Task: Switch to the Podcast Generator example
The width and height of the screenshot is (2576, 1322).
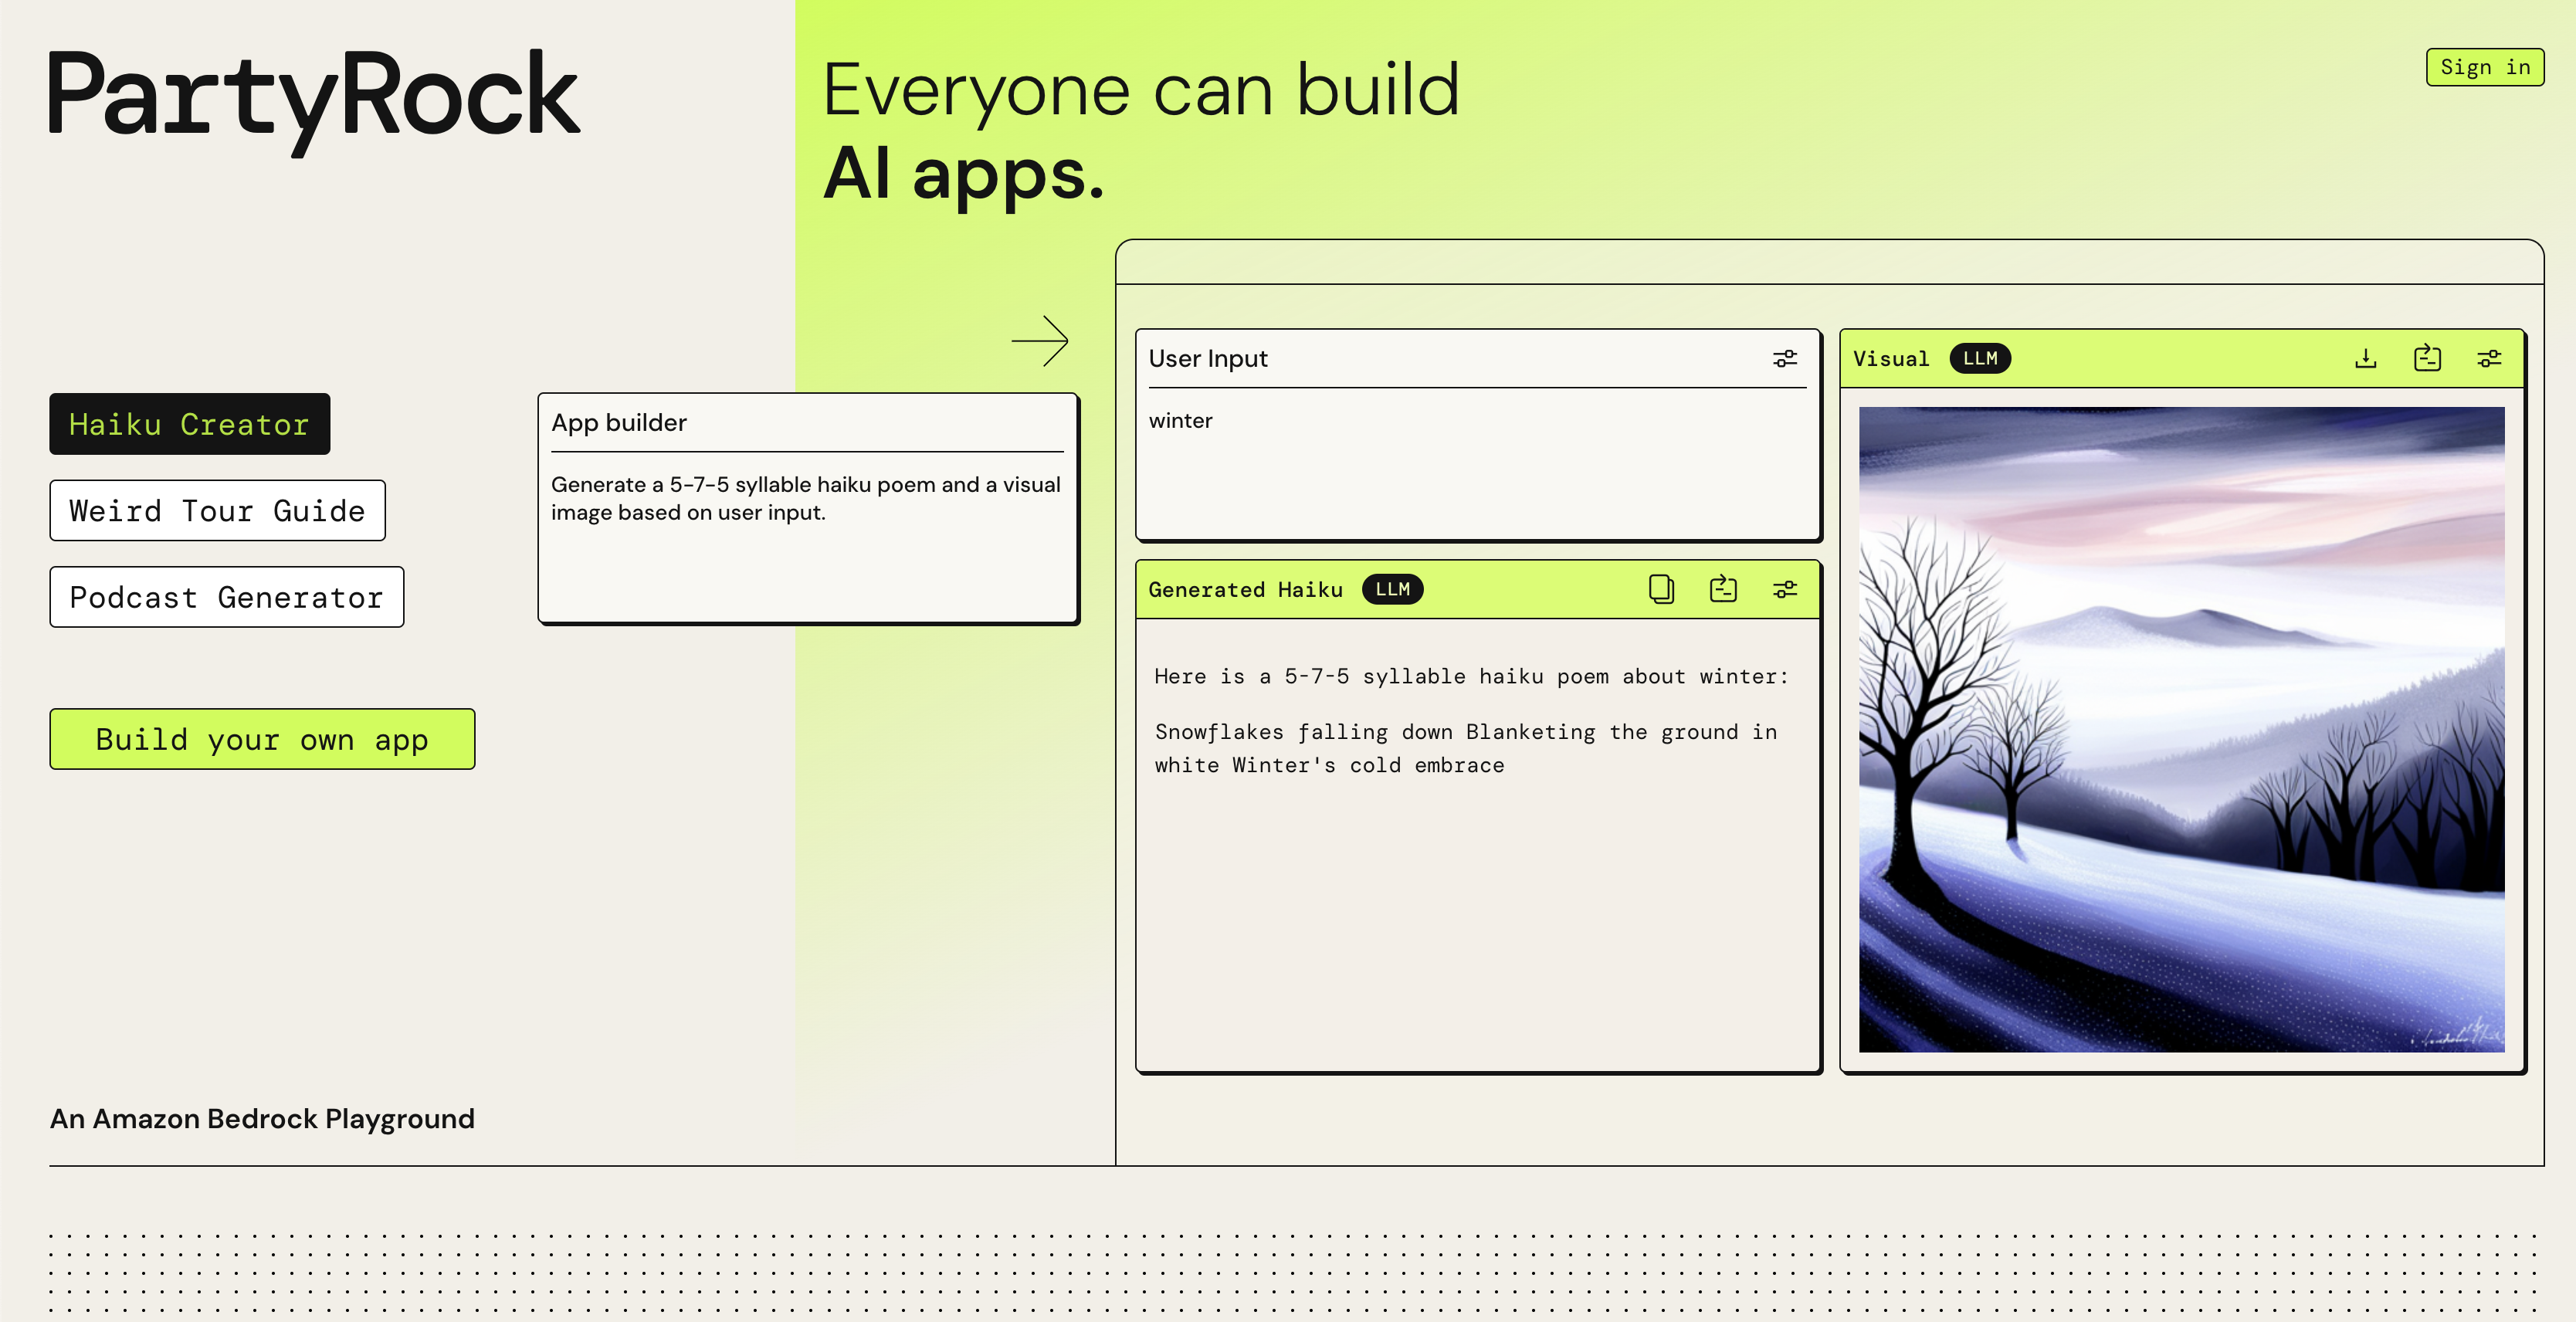Action: click(226, 597)
